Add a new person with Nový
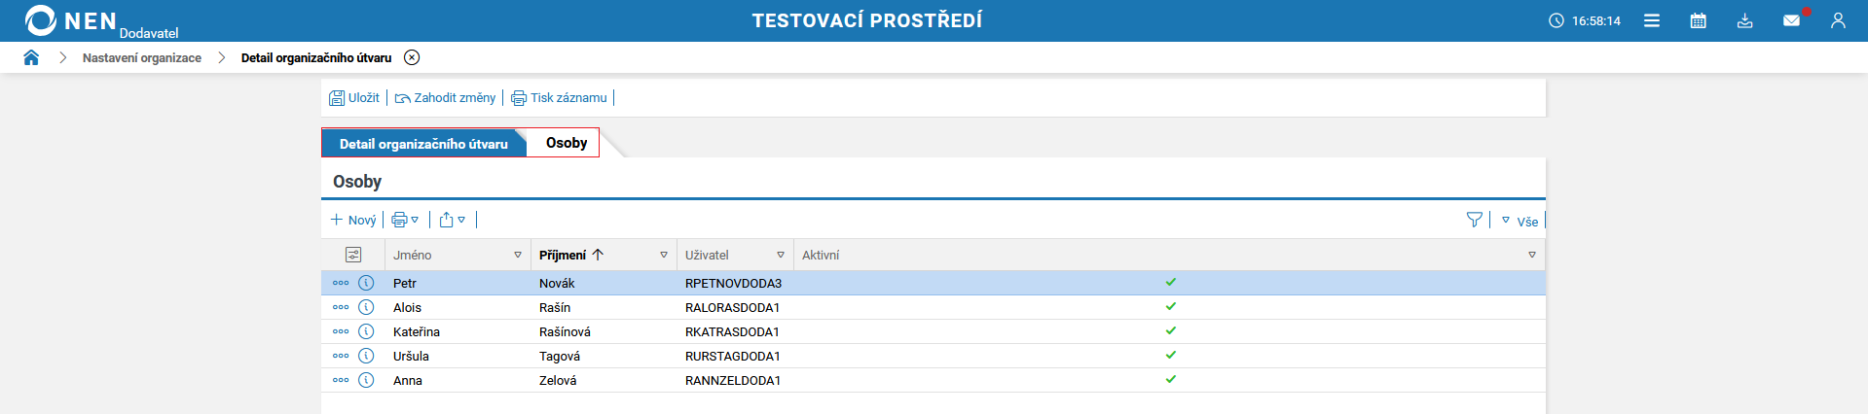The image size is (1868, 414). coord(353,221)
